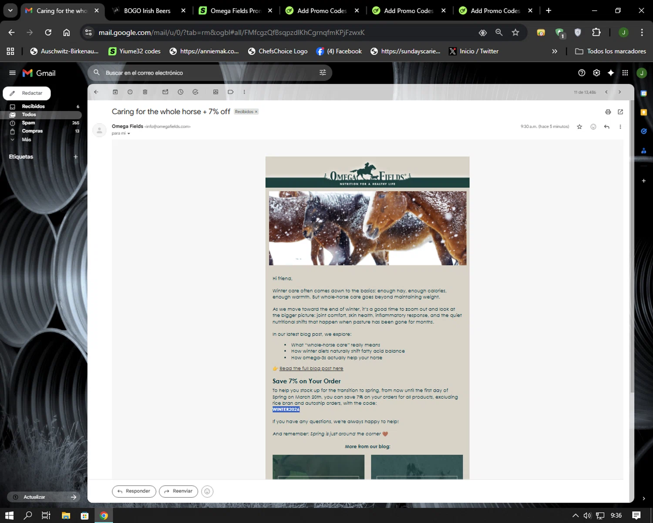653x523 pixels.
Task: Open Gmail Help question mark
Action: (x=582, y=73)
